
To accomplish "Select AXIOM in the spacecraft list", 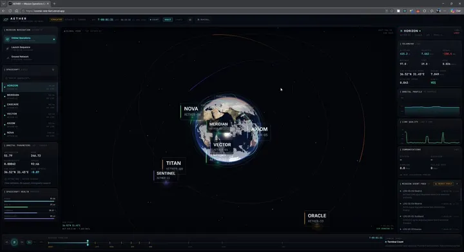I will pos(30,124).
